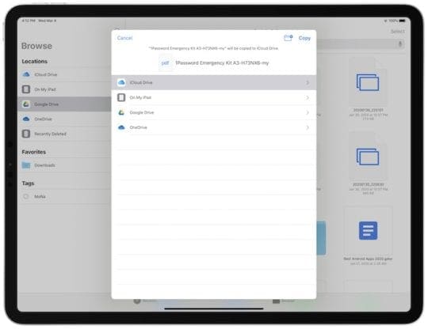Expand the iCloud Drive chevron in the dialog
Screen dimensions: 428x329
point(308,82)
